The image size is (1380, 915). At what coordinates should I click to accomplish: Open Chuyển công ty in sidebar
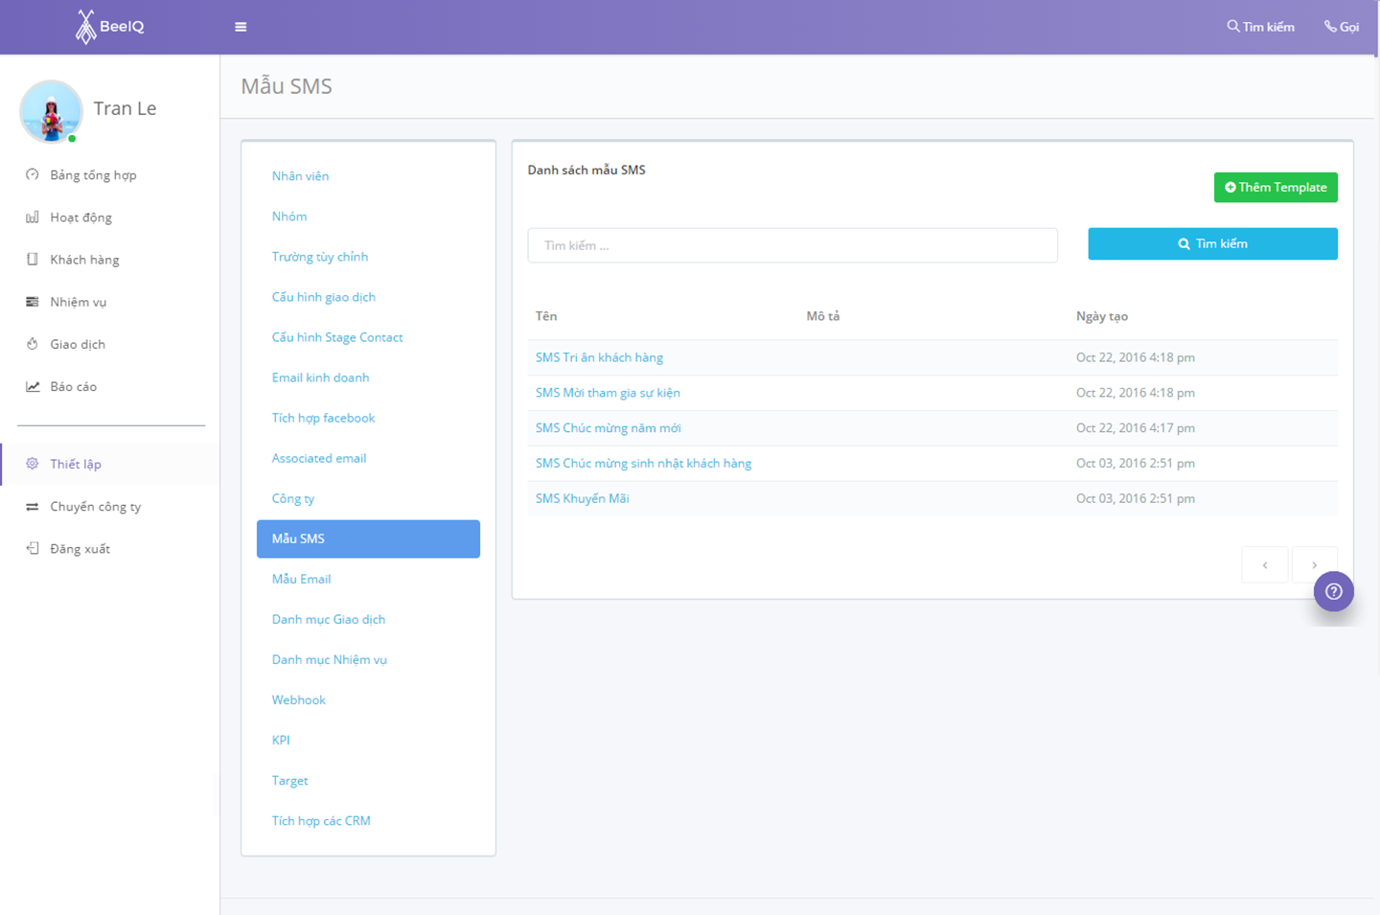[x=95, y=507]
